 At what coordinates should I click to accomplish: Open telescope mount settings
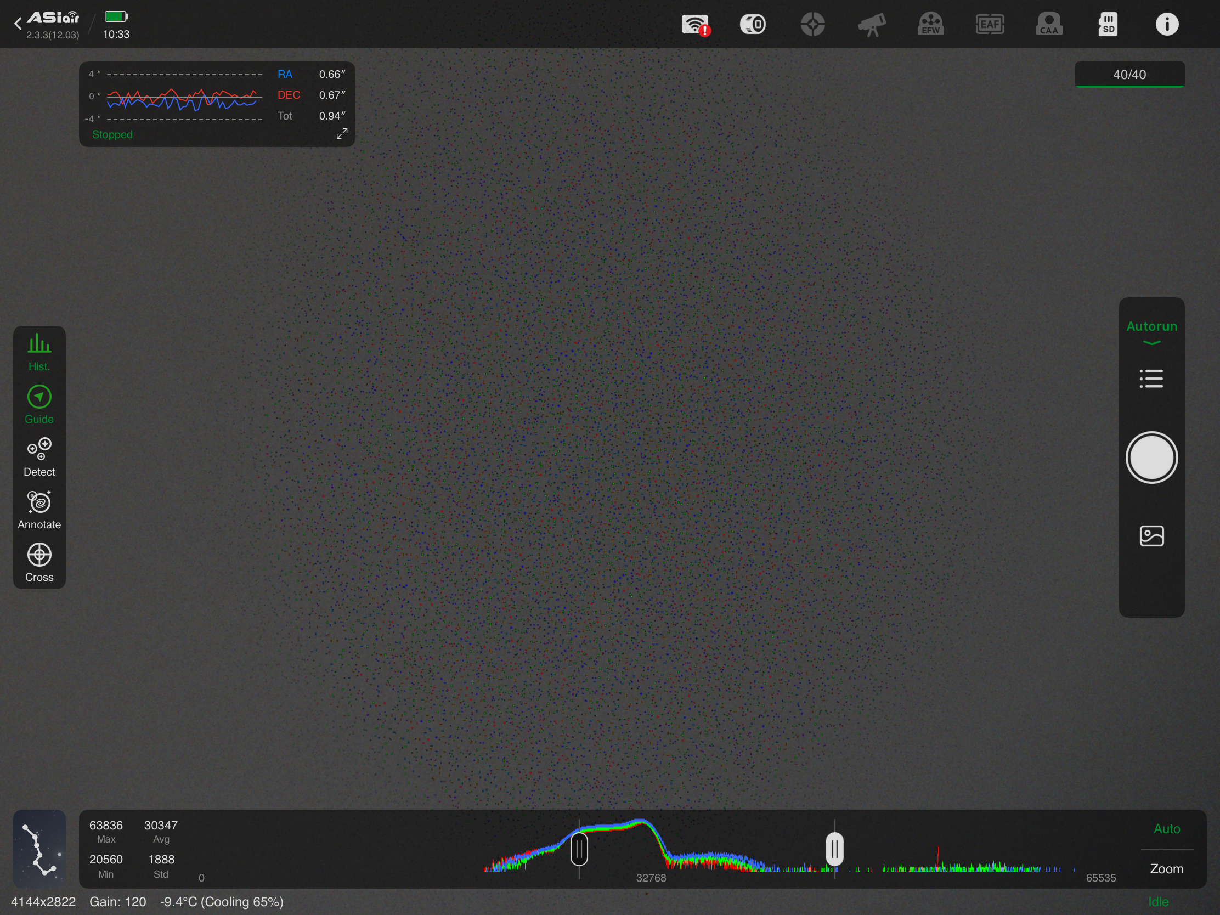(872, 24)
